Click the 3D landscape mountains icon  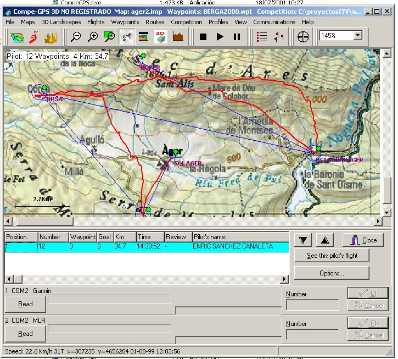(x=51, y=37)
